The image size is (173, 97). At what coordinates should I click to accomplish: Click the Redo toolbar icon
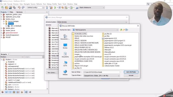tap(23, 8)
